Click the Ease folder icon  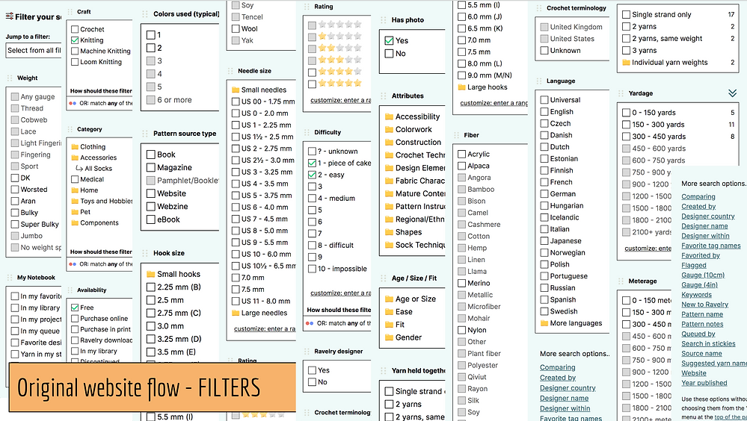390,312
